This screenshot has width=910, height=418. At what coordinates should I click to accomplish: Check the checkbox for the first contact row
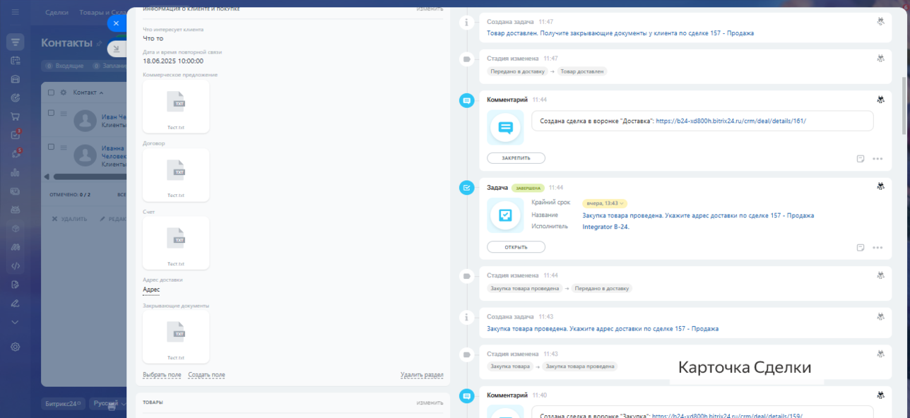pyautogui.click(x=52, y=113)
